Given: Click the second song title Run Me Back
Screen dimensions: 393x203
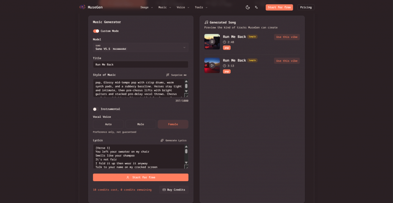Looking at the screenshot, I should (x=234, y=60).
